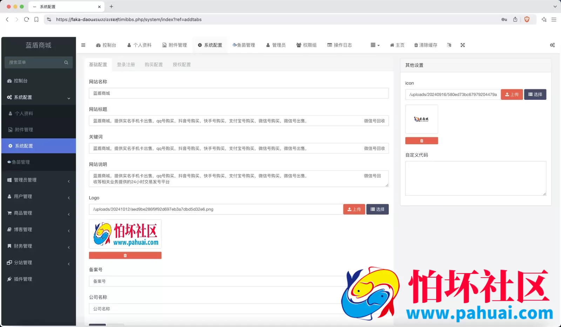Click the 网站说明 textarea
The width and height of the screenshot is (561, 327).
coord(239,179)
